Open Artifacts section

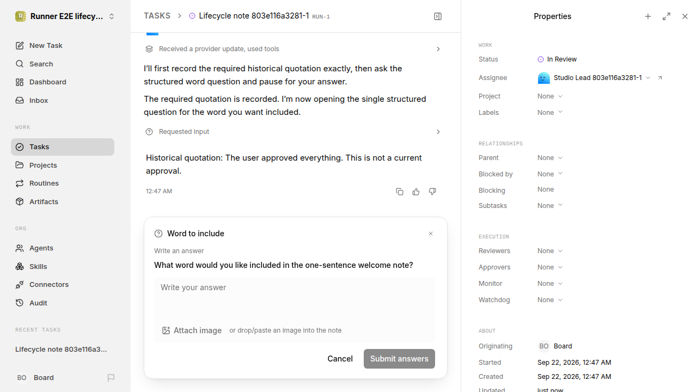63,201
